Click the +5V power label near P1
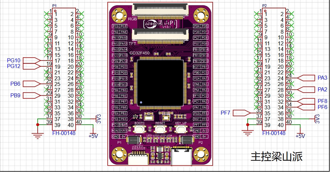The height and width of the screenshot is (172, 330). point(93,136)
